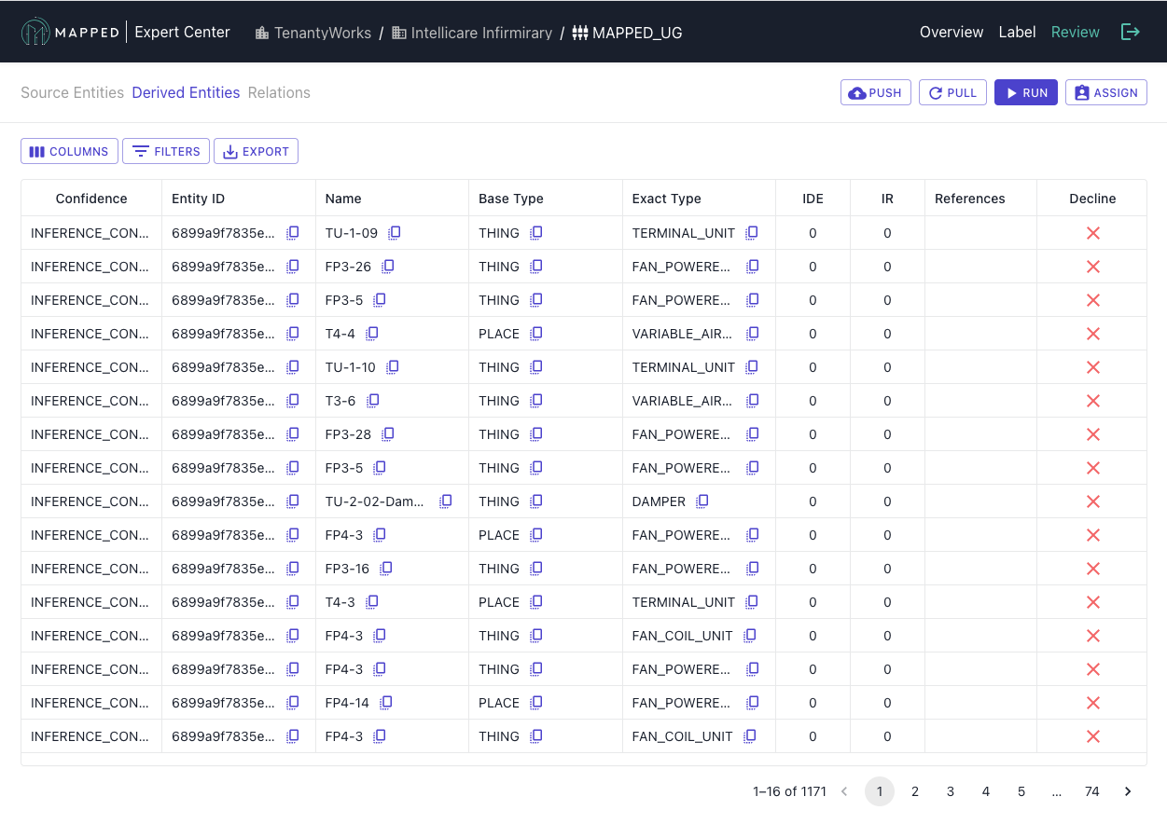Copy the FP3-28 name
The height and width of the screenshot is (824, 1167).
click(388, 433)
